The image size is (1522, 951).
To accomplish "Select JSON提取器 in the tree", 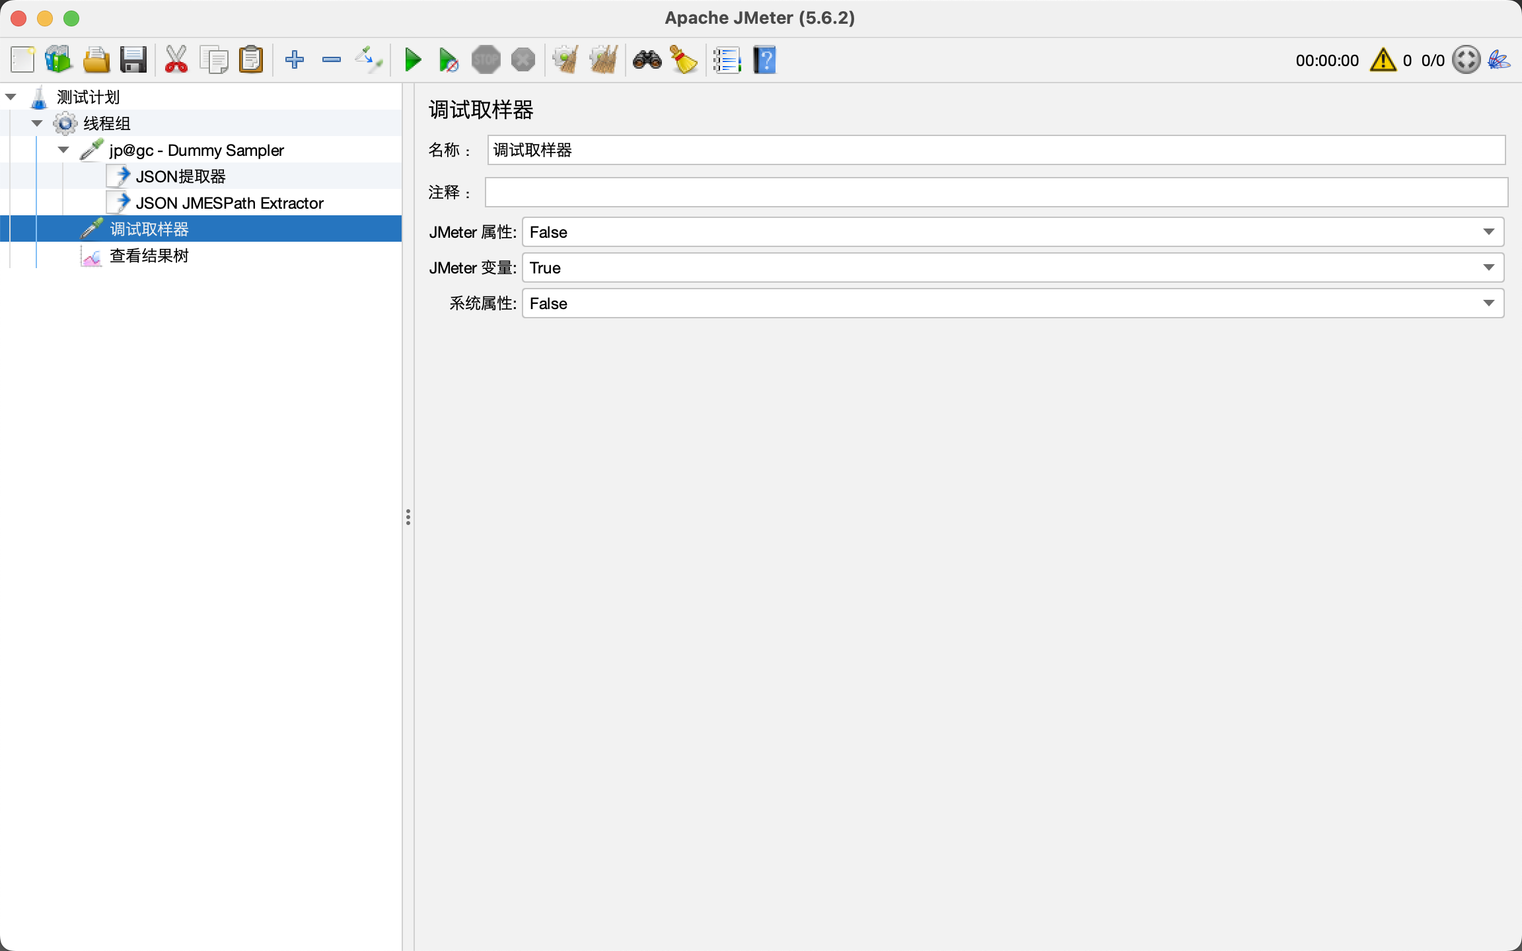I will [x=180, y=176].
